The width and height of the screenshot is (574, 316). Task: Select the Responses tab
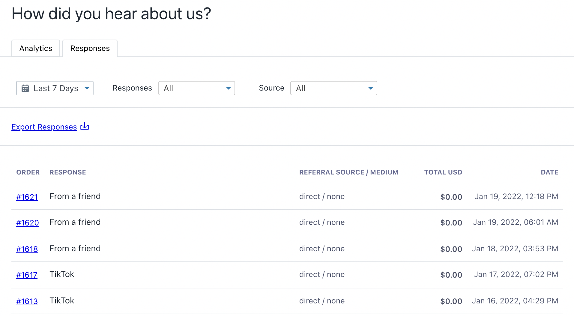(x=90, y=48)
